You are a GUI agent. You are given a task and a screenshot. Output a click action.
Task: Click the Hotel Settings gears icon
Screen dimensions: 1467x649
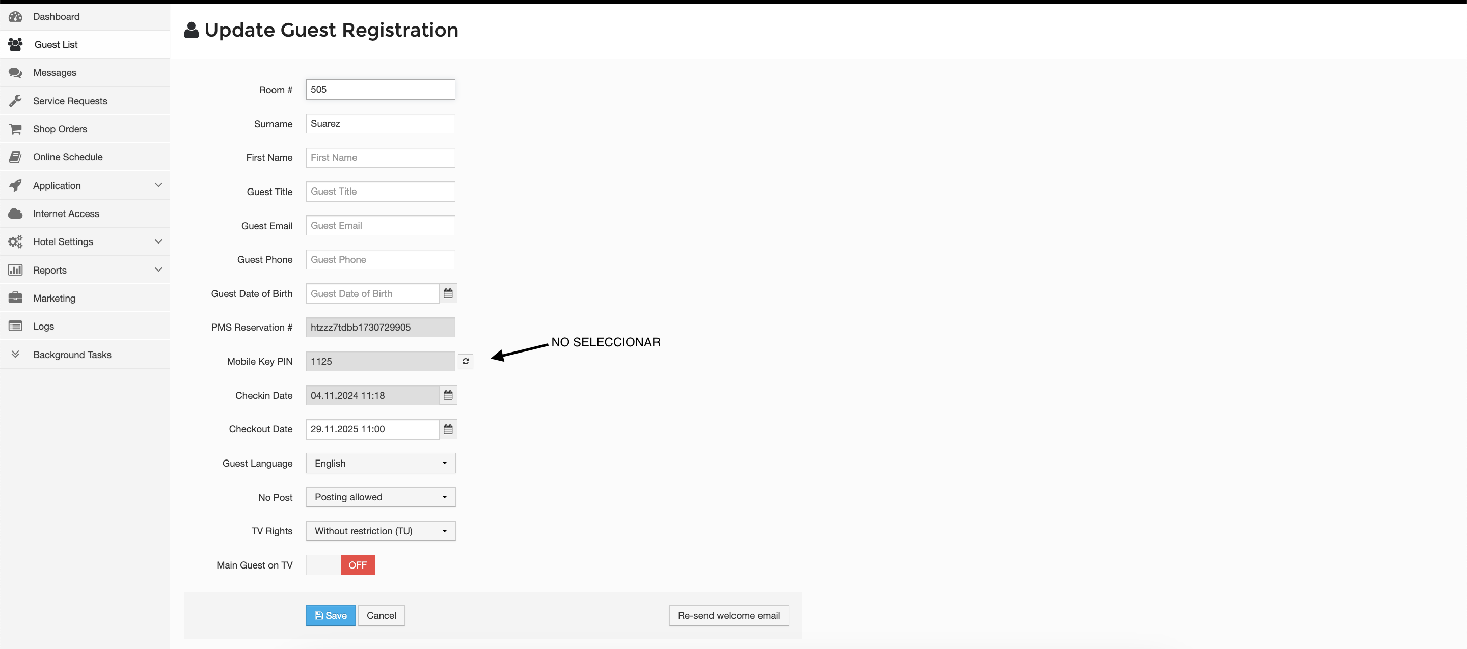(x=15, y=241)
